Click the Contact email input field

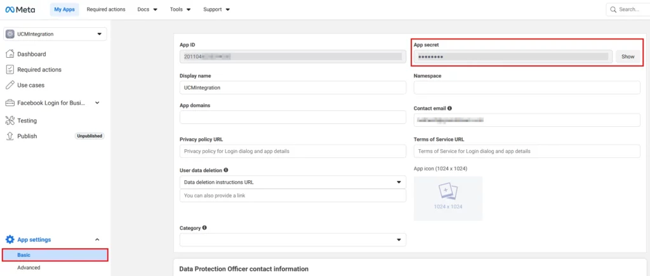click(x=527, y=120)
